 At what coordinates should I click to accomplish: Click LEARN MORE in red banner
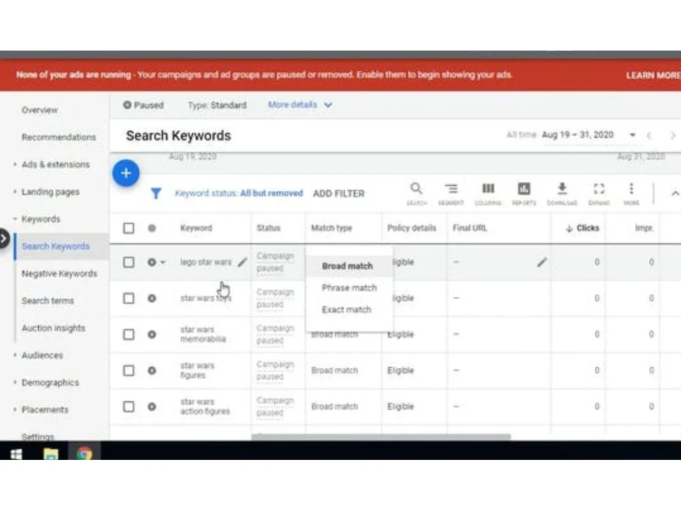[x=653, y=75]
